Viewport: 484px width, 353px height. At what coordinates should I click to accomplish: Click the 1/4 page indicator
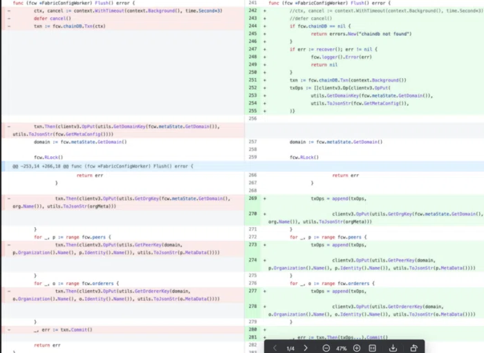click(290, 349)
